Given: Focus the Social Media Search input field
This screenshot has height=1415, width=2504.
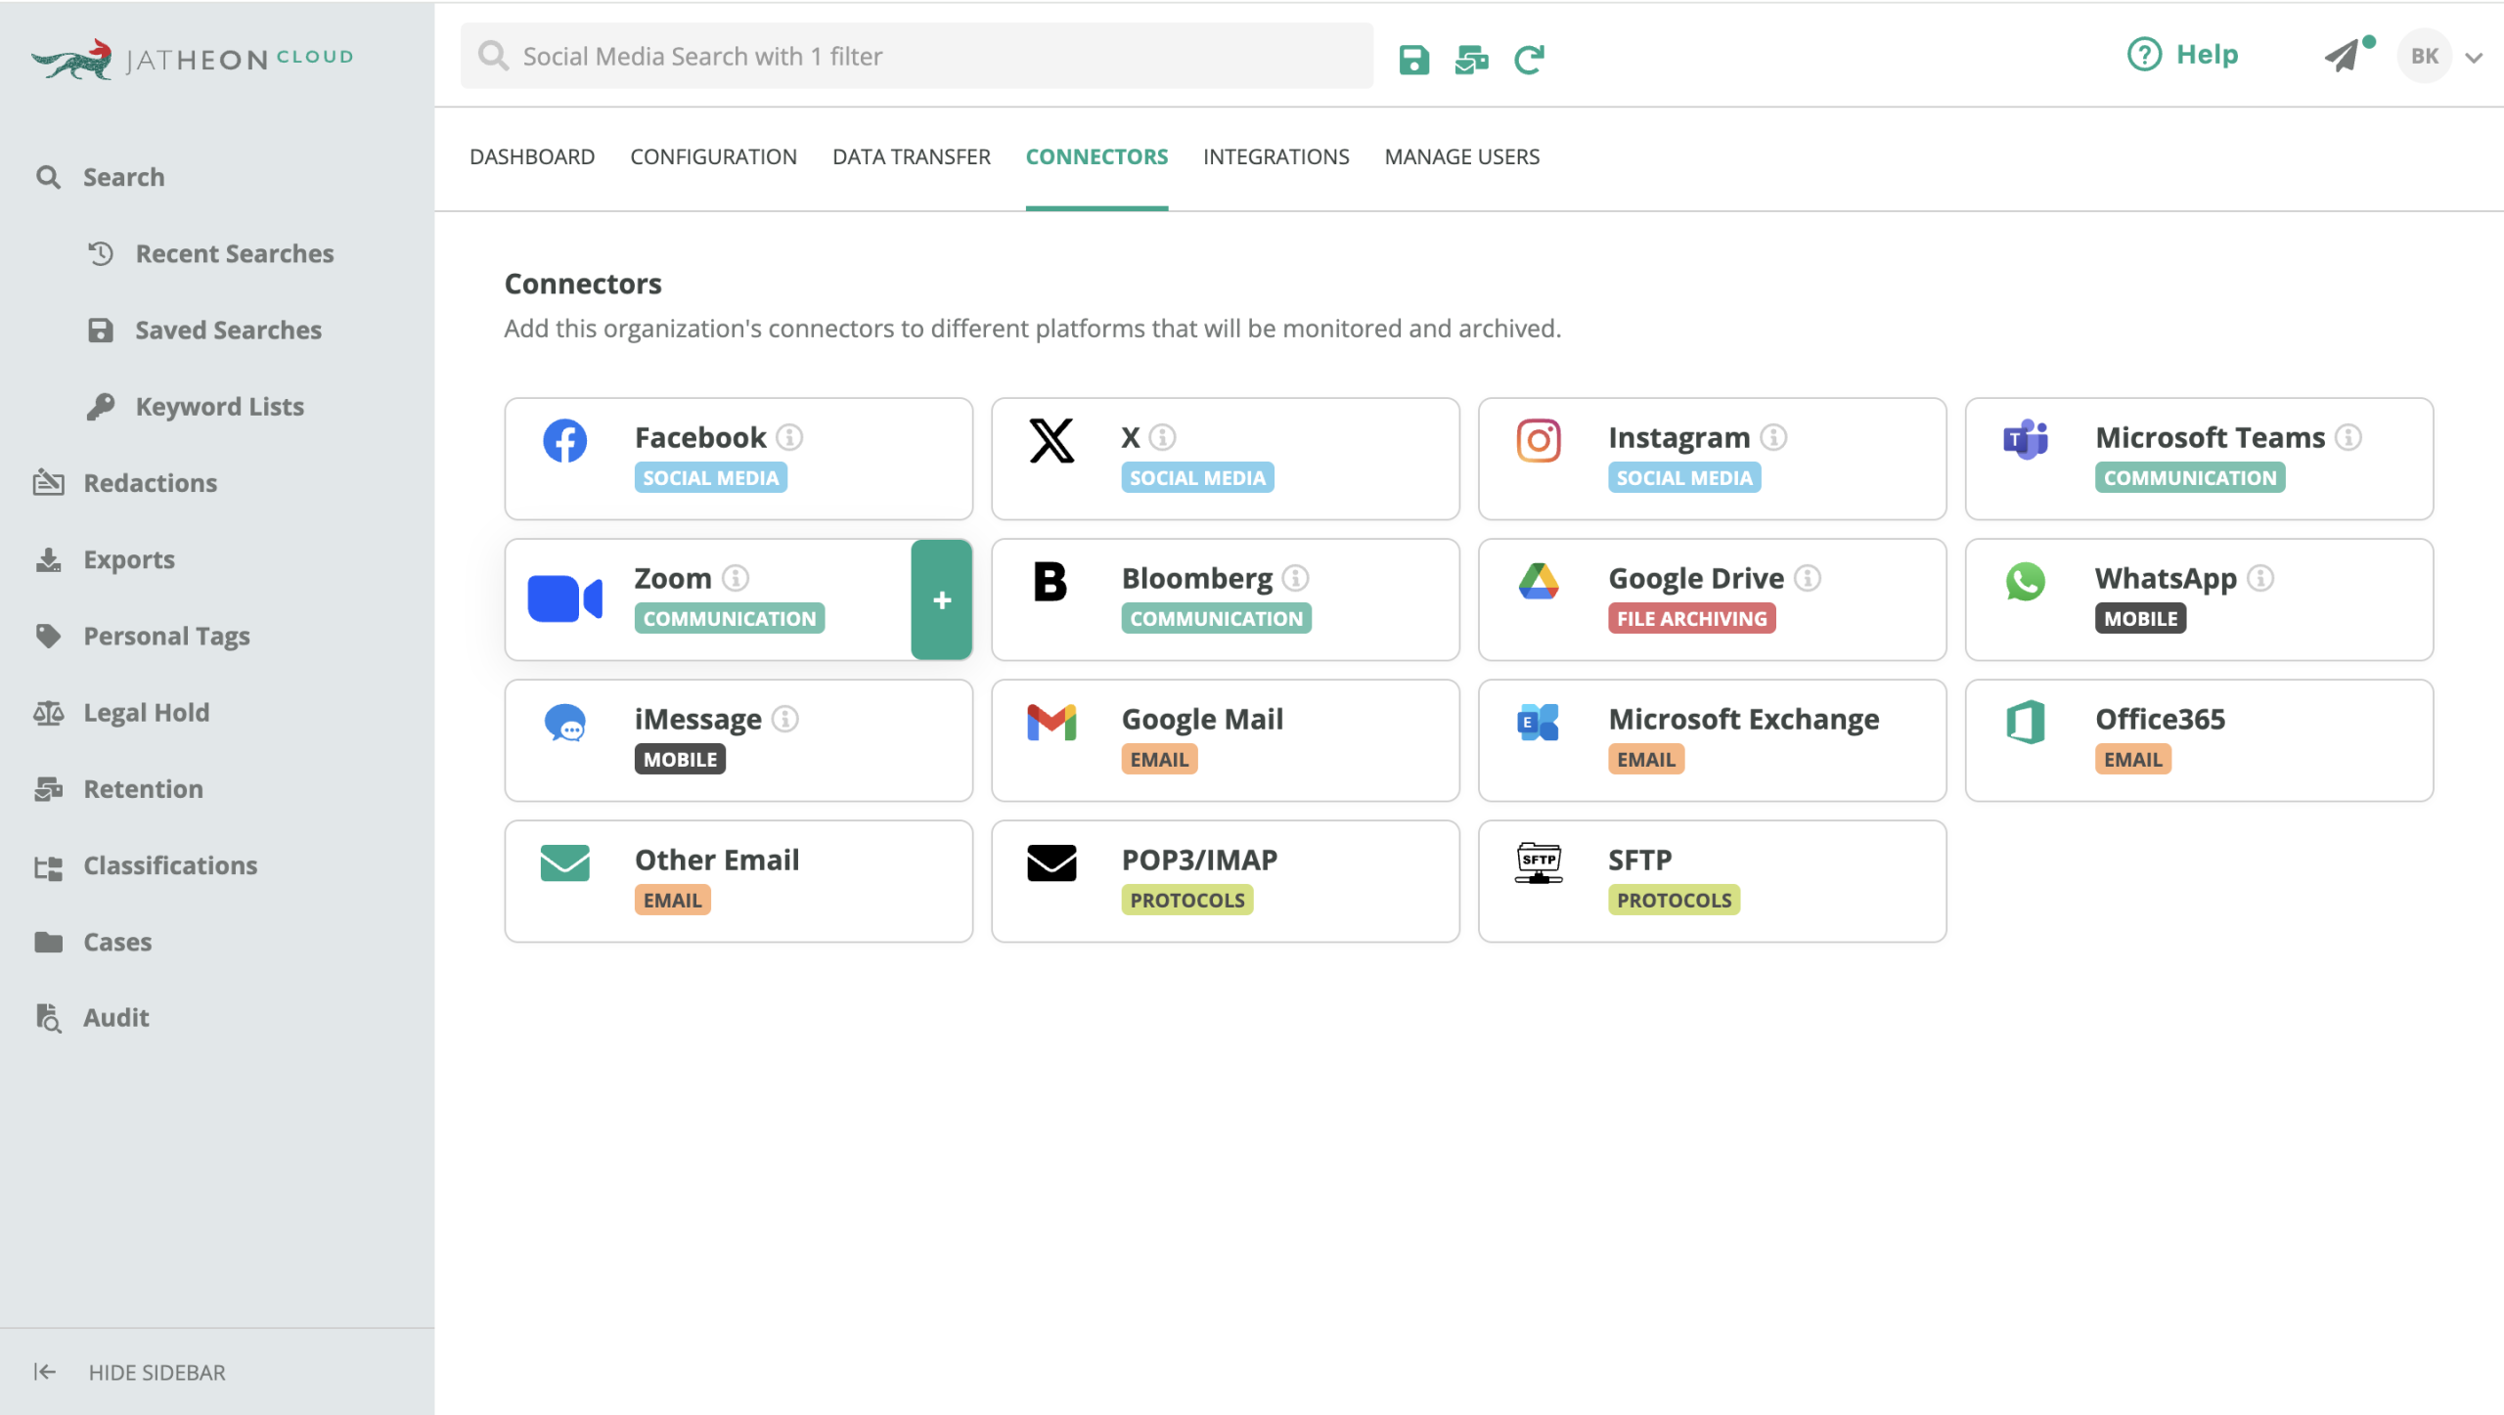Looking at the screenshot, I should click(917, 56).
